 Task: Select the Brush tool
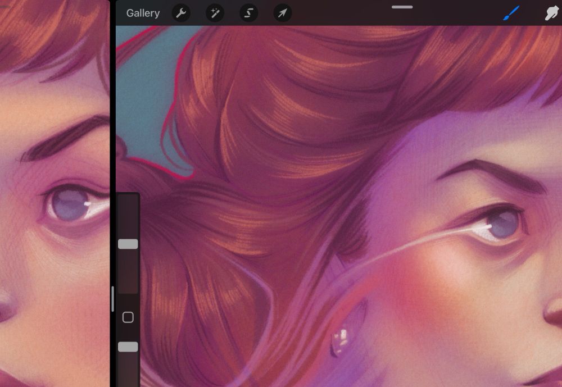[x=511, y=13]
